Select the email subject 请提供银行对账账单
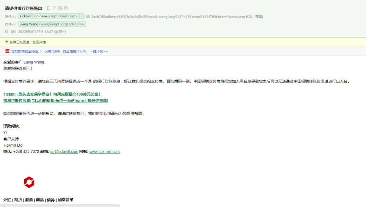366x207 pixels. coord(24,8)
